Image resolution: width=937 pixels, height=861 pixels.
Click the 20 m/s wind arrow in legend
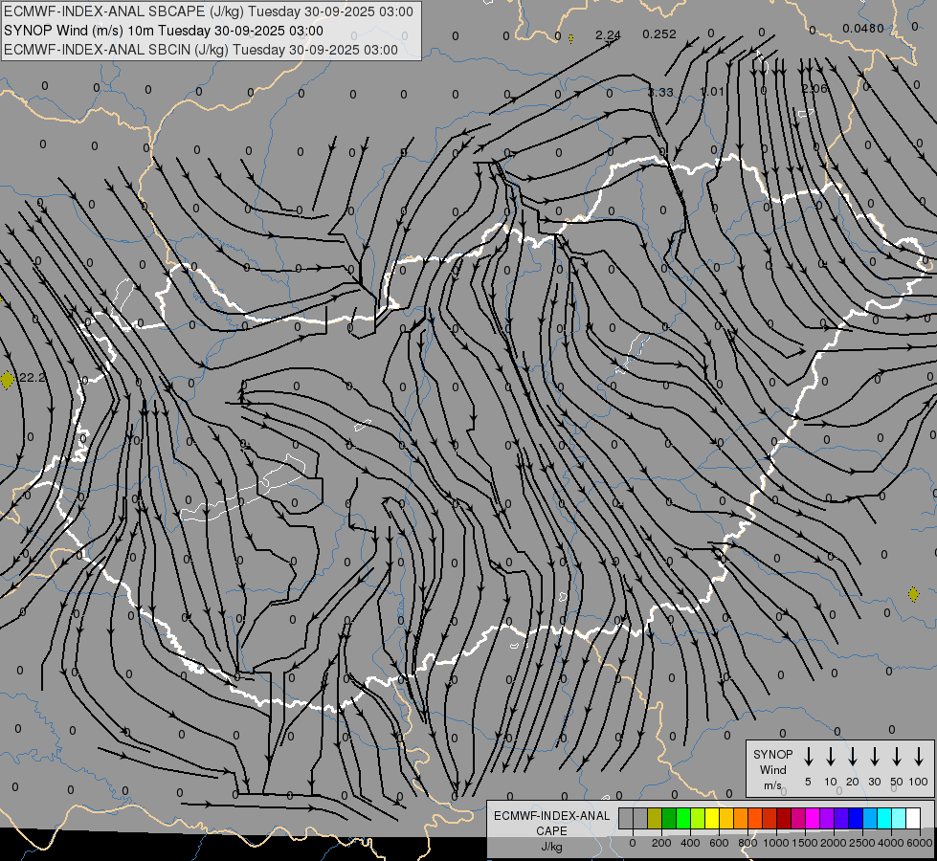click(x=853, y=757)
